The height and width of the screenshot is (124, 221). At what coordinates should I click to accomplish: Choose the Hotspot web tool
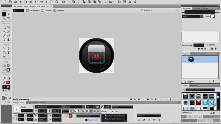coord(4,66)
